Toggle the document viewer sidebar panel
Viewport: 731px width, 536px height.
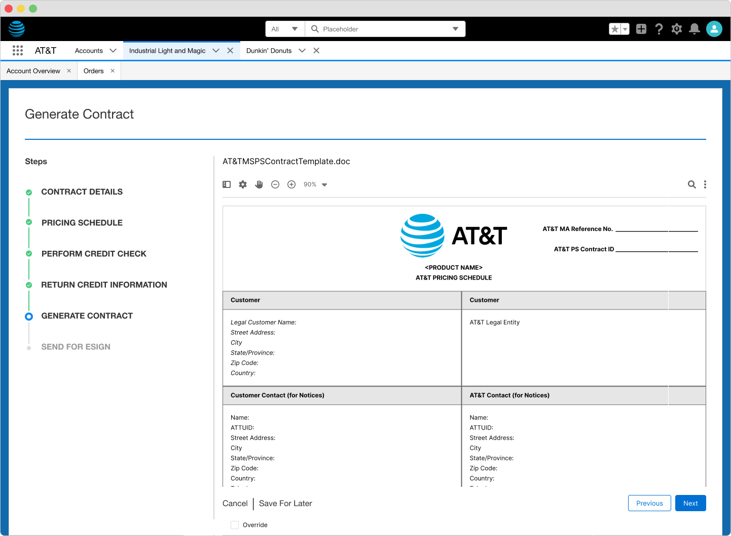click(x=227, y=184)
